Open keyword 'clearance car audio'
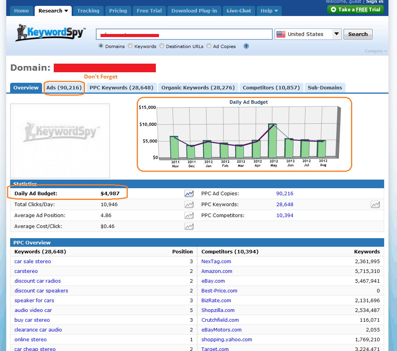 coord(38,330)
